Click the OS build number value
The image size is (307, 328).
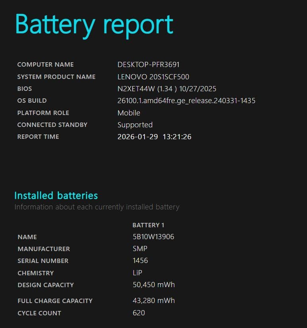coord(186,101)
